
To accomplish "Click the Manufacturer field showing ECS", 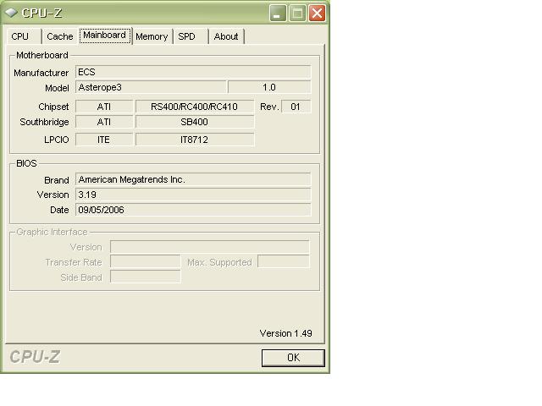I will click(x=193, y=72).
